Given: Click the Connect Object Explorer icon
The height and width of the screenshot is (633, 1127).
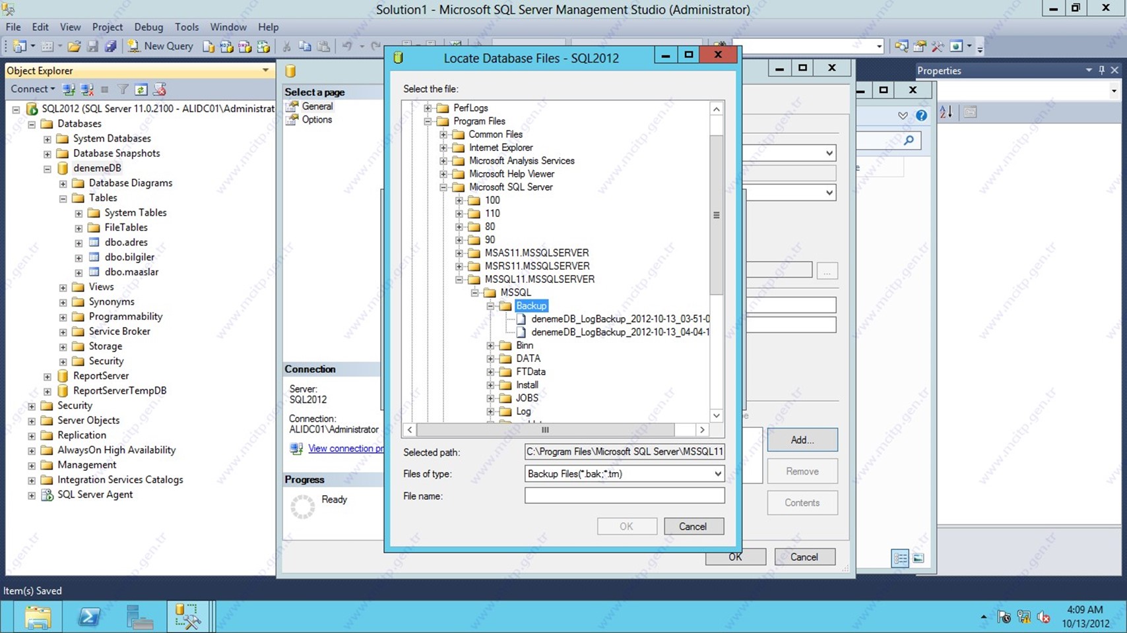Looking at the screenshot, I should coord(69,89).
